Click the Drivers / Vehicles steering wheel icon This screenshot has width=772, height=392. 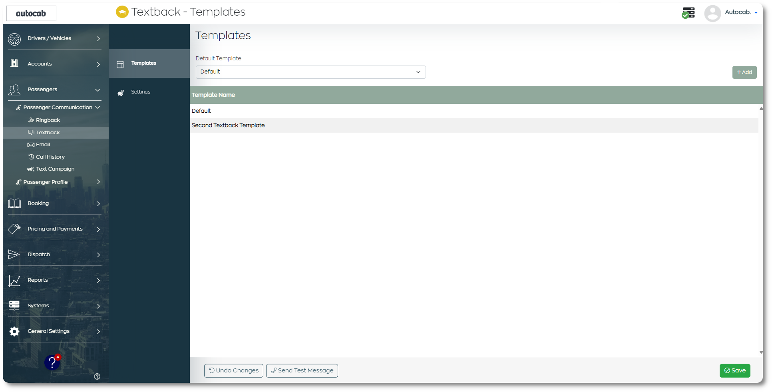point(14,39)
